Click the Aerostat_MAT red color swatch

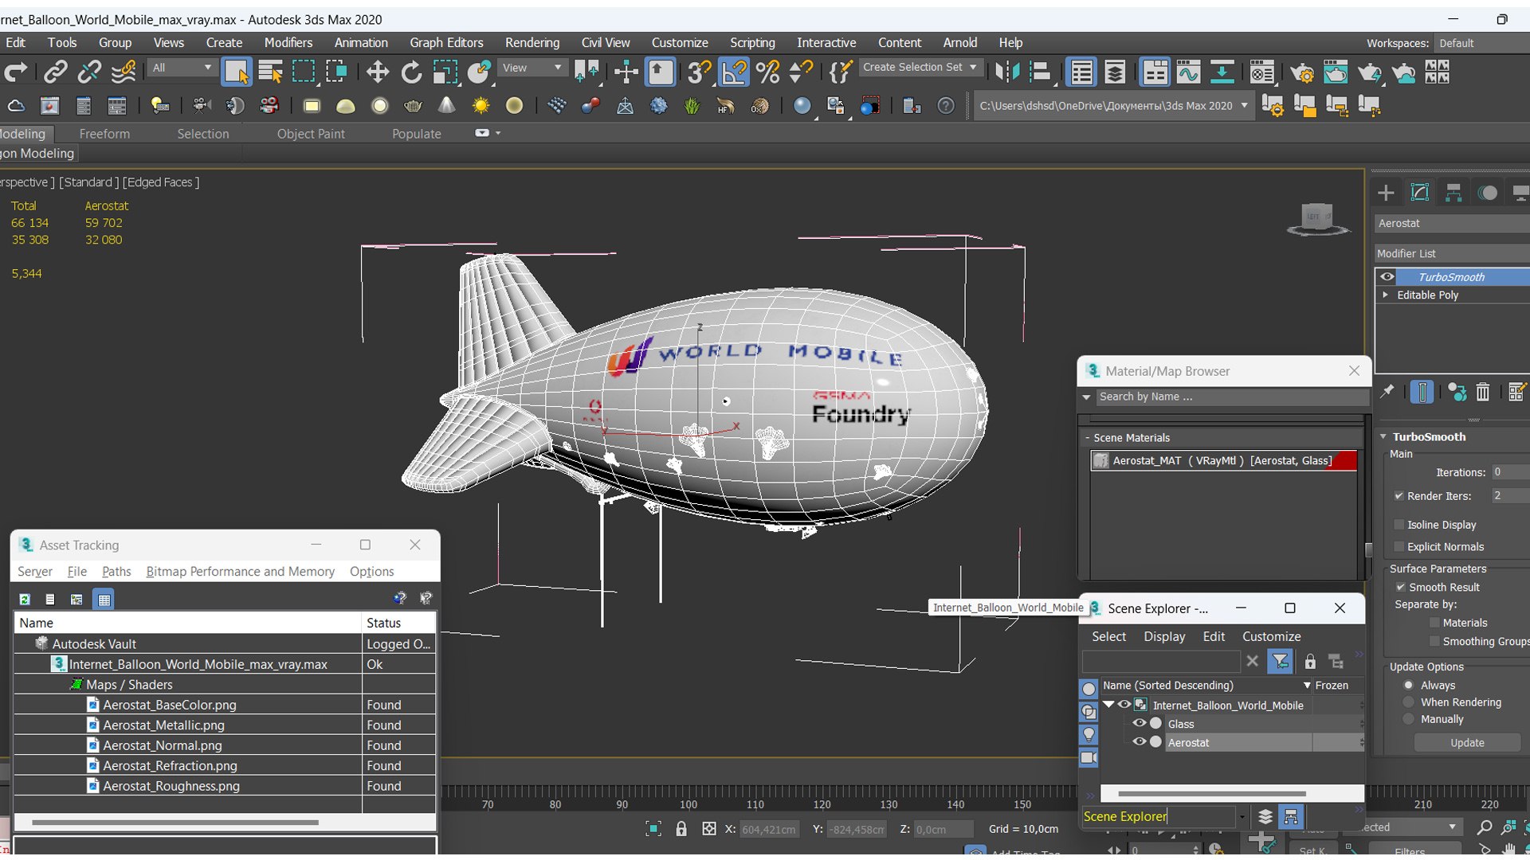1341,460
